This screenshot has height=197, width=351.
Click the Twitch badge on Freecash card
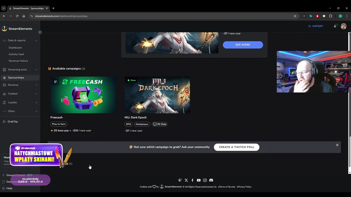56,82
